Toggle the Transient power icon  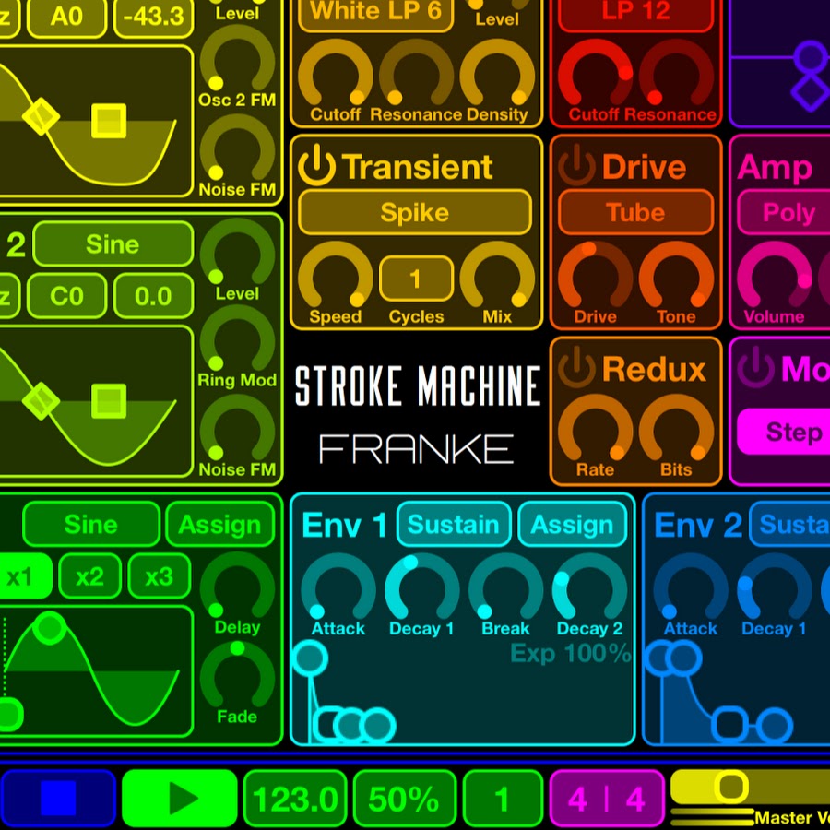316,167
